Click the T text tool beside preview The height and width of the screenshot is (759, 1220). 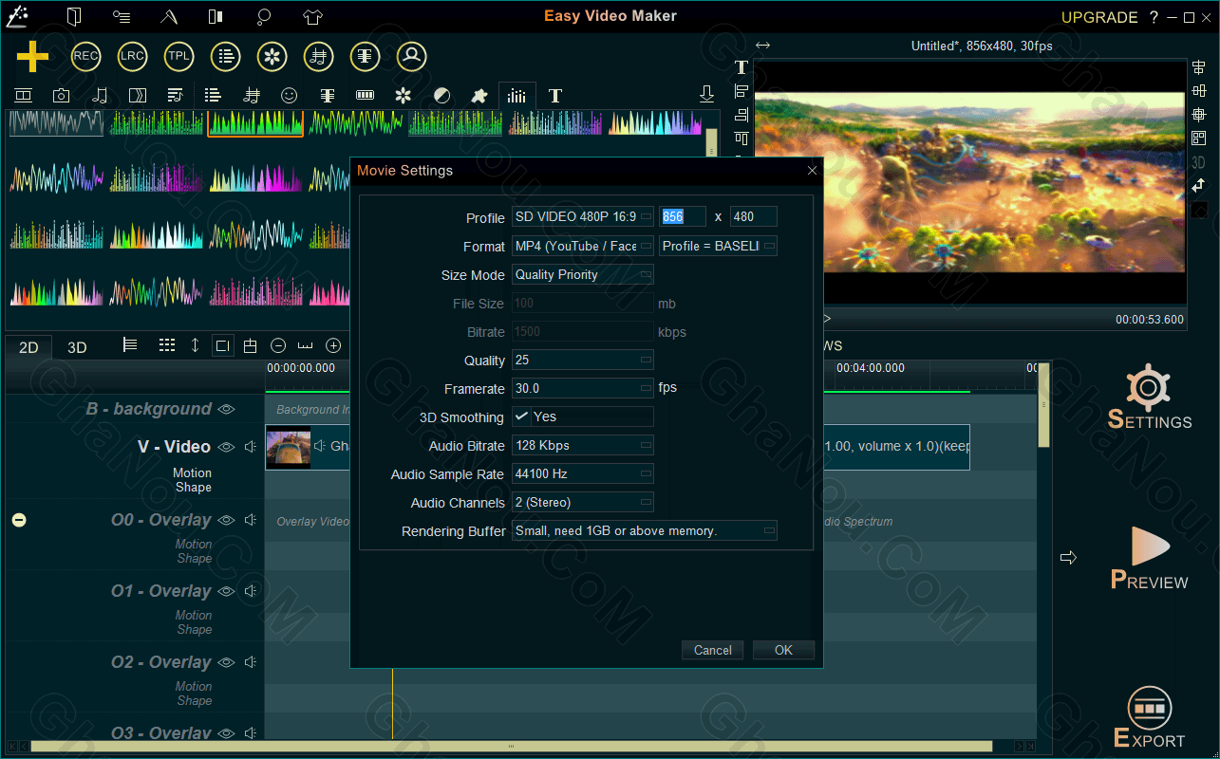[741, 67]
